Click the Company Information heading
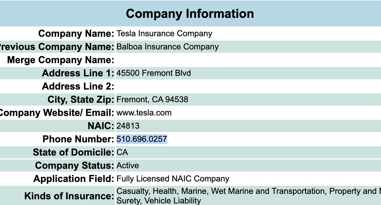The image size is (381, 205). (x=190, y=14)
